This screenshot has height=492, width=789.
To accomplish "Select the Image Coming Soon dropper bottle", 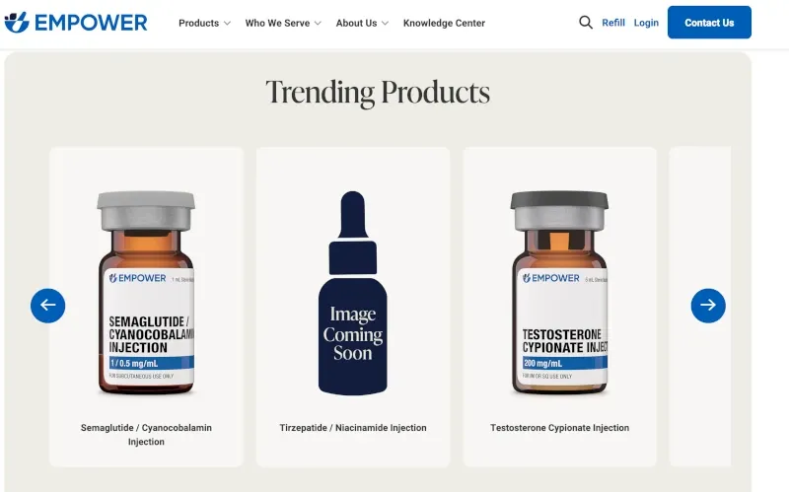I will (x=353, y=293).
